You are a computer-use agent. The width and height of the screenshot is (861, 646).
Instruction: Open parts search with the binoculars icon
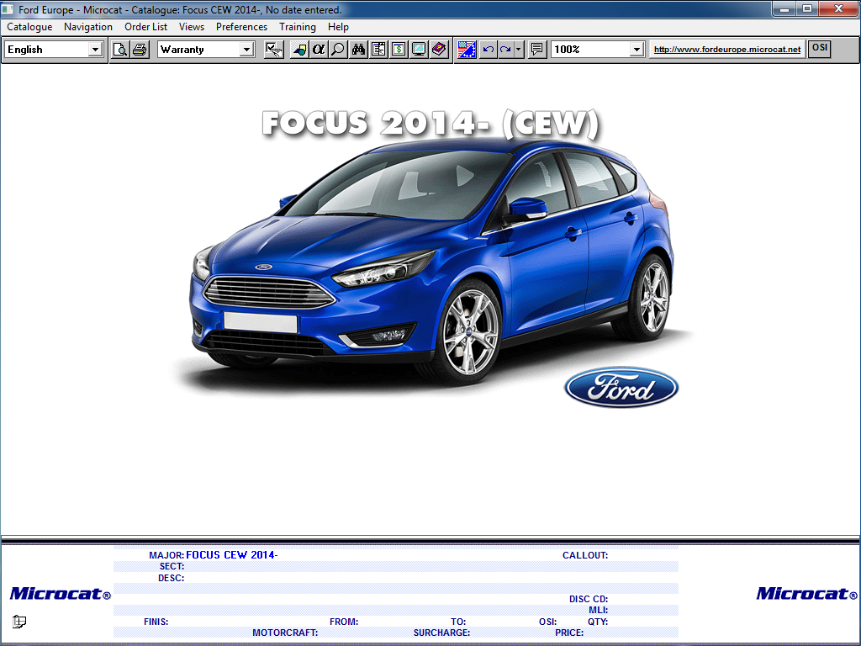click(x=358, y=49)
